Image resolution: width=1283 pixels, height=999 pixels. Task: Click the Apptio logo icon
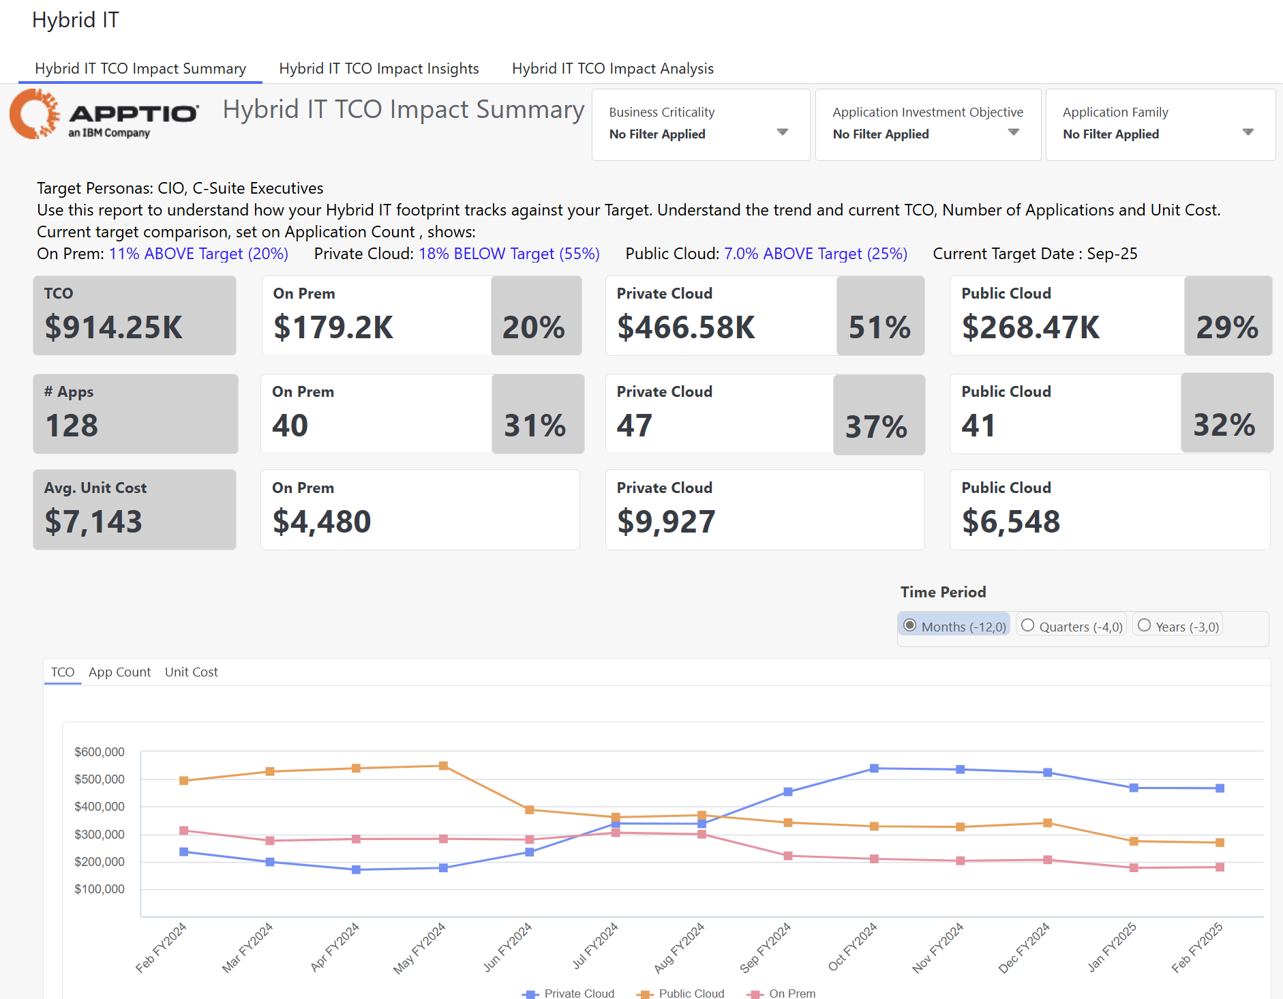[34, 115]
